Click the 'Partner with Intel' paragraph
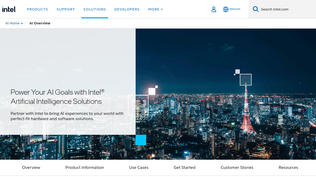This screenshot has height=177, width=316. (x=67, y=116)
